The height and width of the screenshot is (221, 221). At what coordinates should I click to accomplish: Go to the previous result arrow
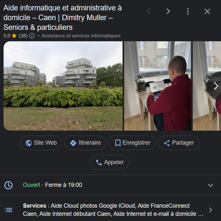click(x=149, y=11)
